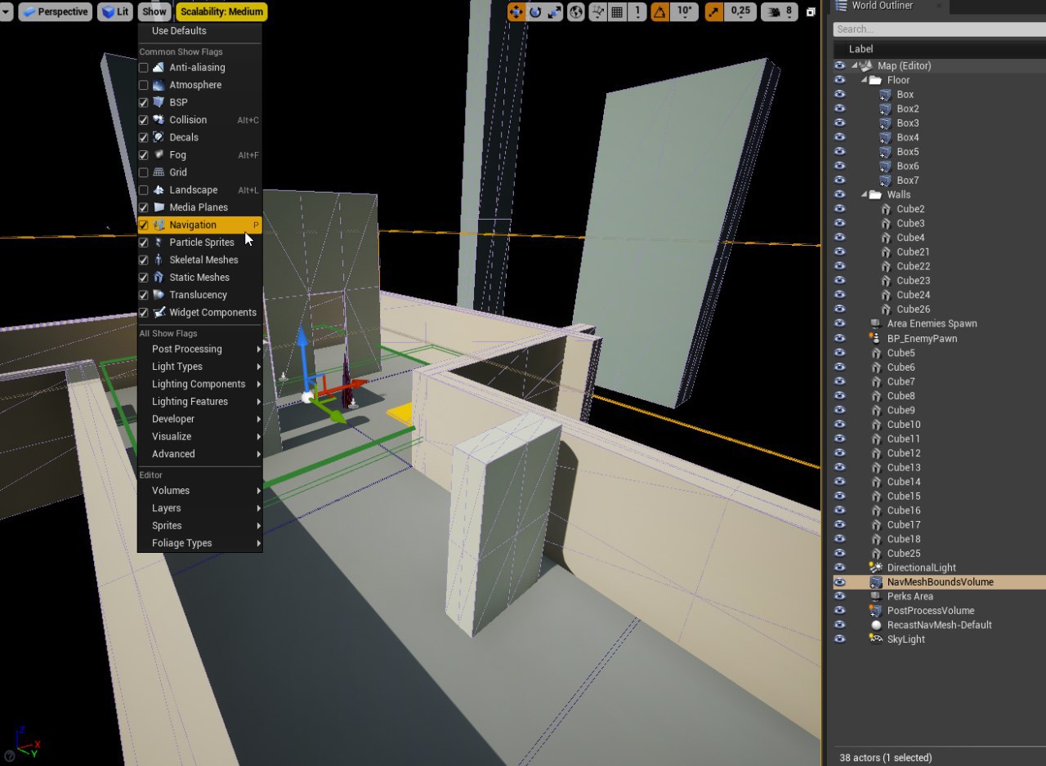Viewport: 1046px width, 766px height.
Task: Choose Use Defaults in Show menu
Action: [179, 31]
